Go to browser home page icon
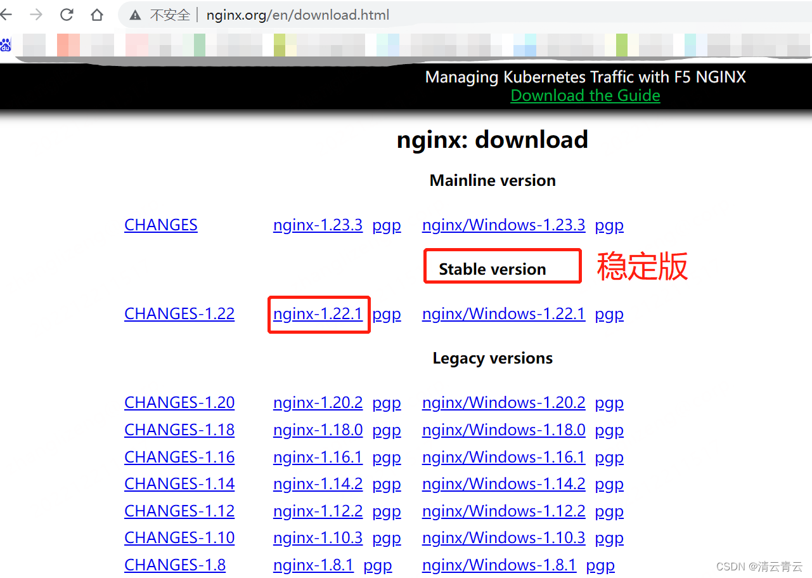The height and width of the screenshot is (578, 812). point(96,15)
